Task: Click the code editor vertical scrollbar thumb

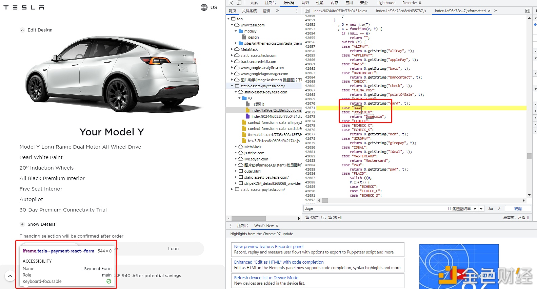Action: coord(529,156)
